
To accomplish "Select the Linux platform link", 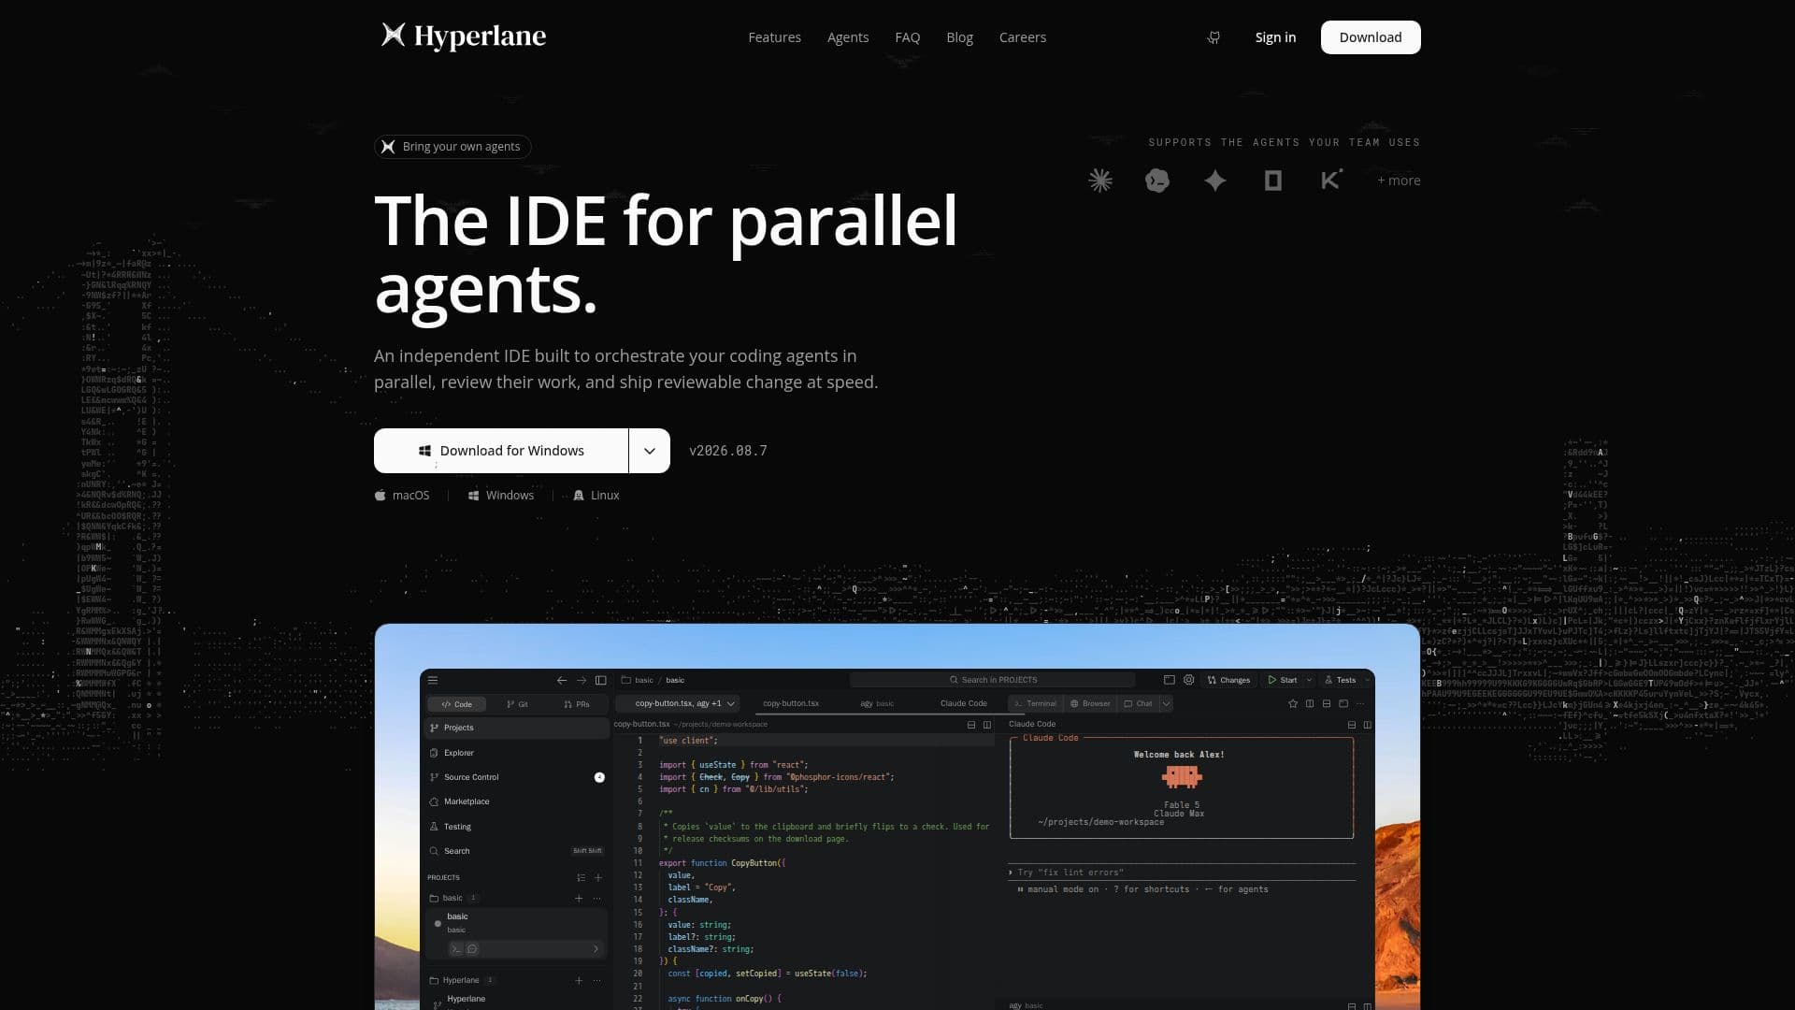I will coord(596,496).
